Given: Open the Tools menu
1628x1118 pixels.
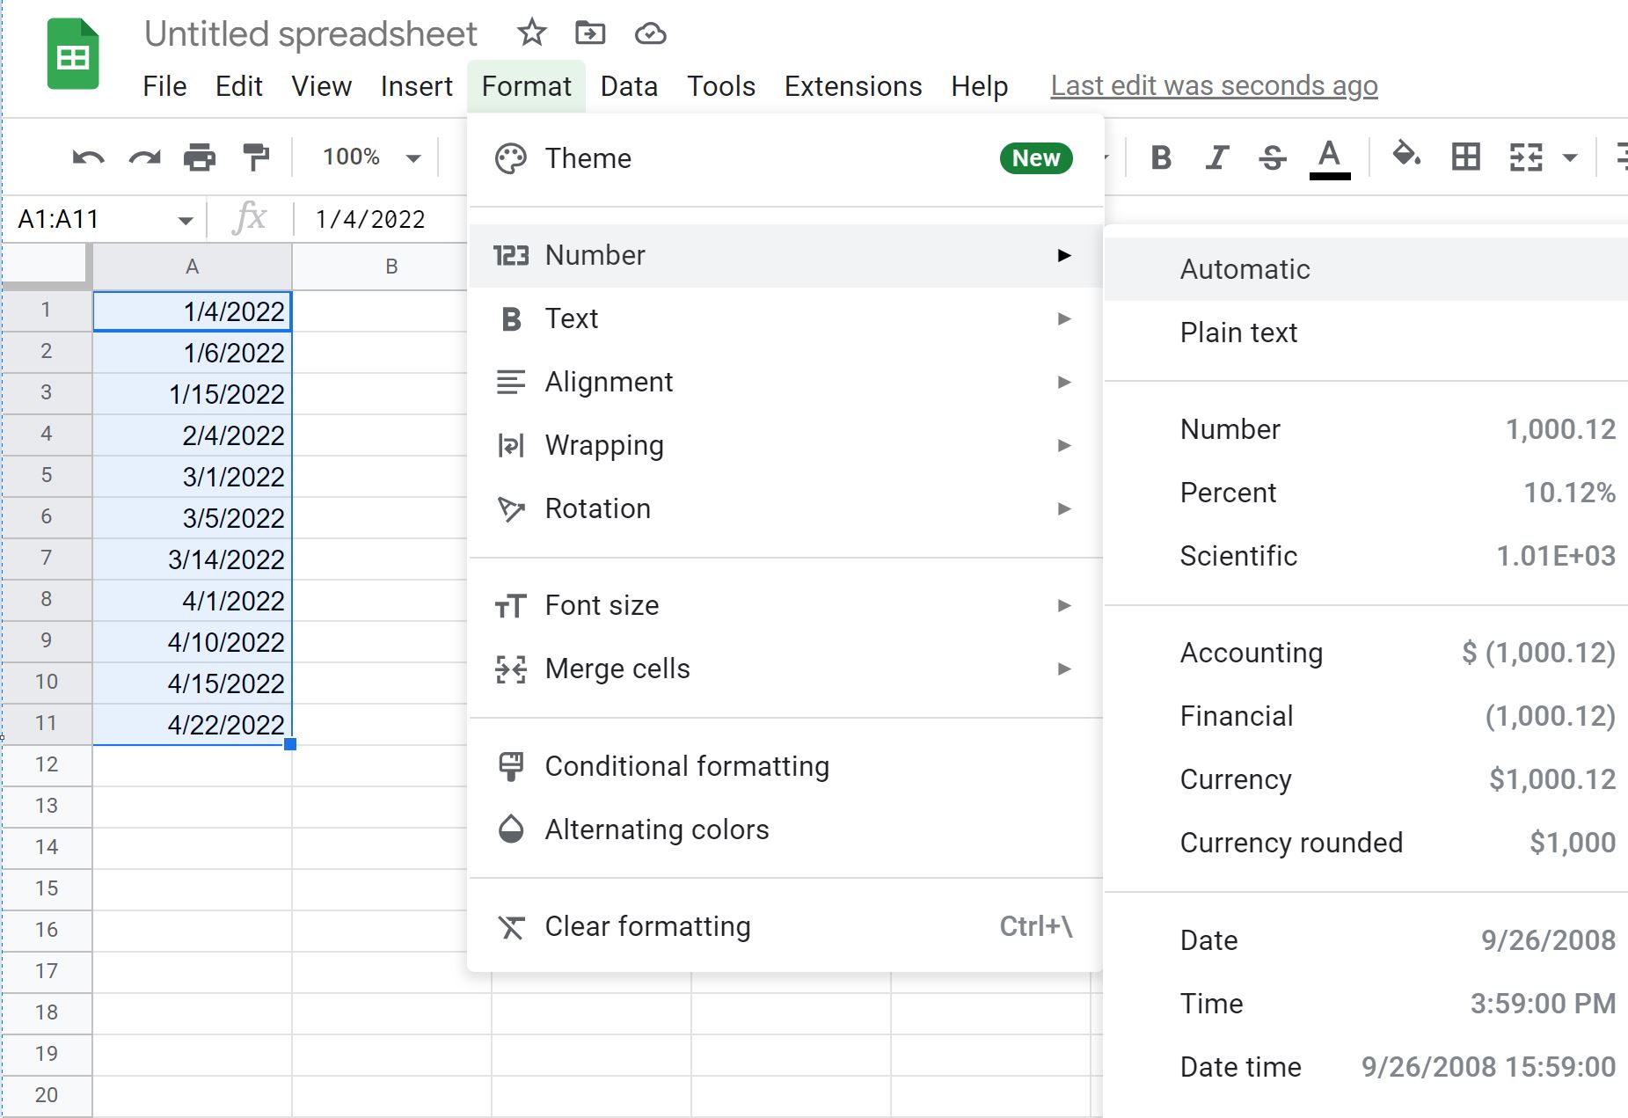Looking at the screenshot, I should (721, 86).
